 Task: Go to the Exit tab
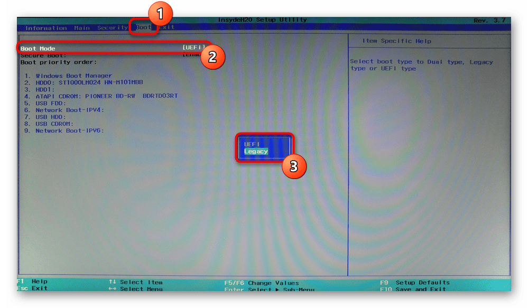(167, 27)
